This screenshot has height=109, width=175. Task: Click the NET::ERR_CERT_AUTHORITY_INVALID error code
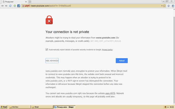click(x=106, y=41)
